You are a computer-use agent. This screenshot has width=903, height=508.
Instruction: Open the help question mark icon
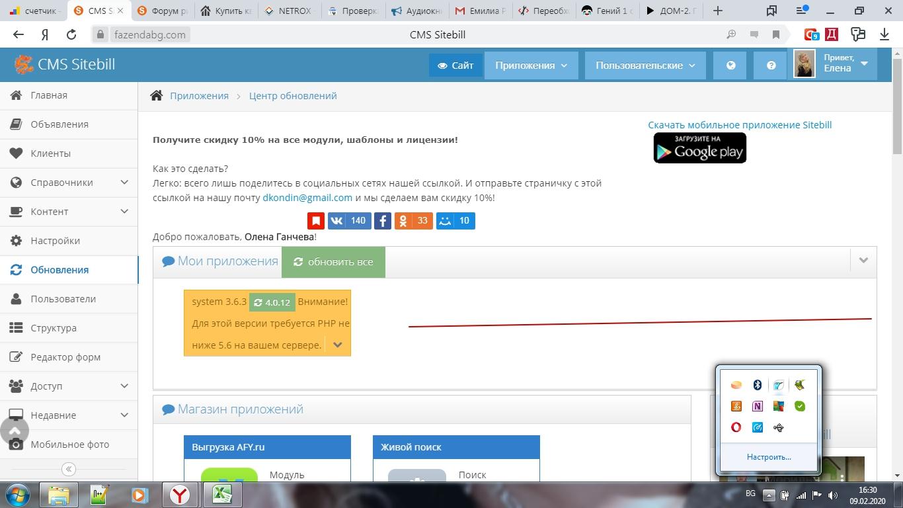coord(771,65)
